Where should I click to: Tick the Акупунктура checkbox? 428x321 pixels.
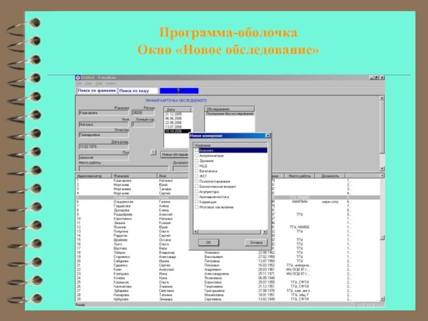point(196,192)
